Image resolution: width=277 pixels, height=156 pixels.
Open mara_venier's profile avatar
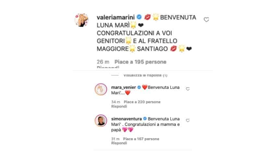click(x=101, y=89)
